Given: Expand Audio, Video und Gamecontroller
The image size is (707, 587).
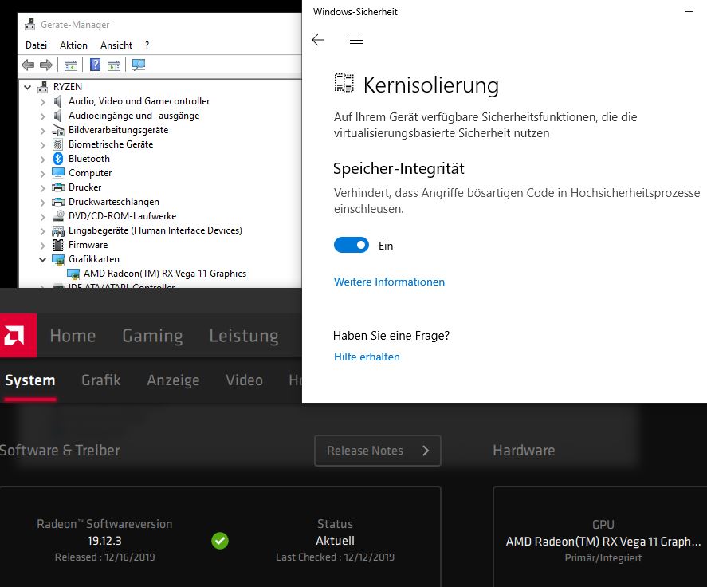Looking at the screenshot, I should [x=42, y=102].
